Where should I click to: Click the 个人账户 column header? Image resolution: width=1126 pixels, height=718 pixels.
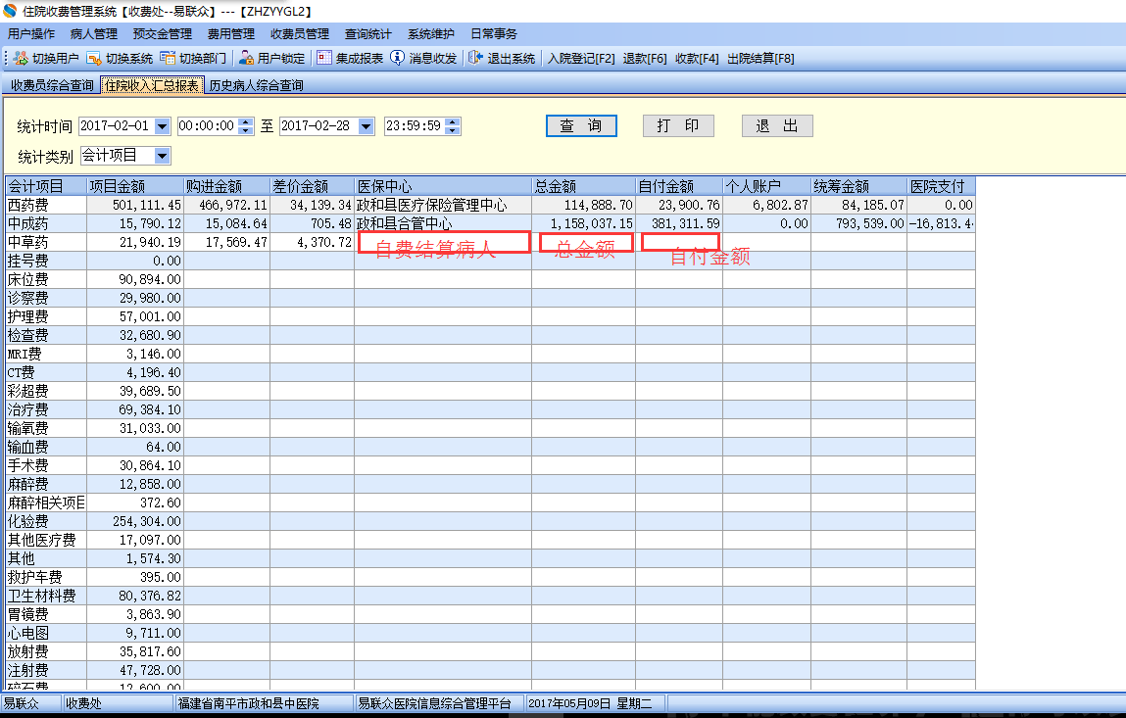click(767, 186)
